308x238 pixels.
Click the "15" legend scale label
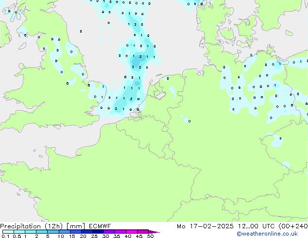point(72,236)
